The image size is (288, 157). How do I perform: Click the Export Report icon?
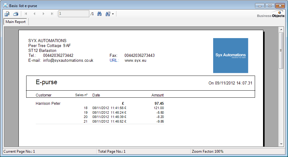7,14
